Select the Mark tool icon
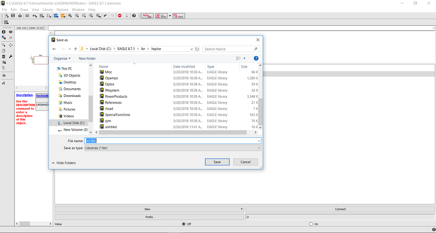Screen dimensions: 436x233 (10, 37)
